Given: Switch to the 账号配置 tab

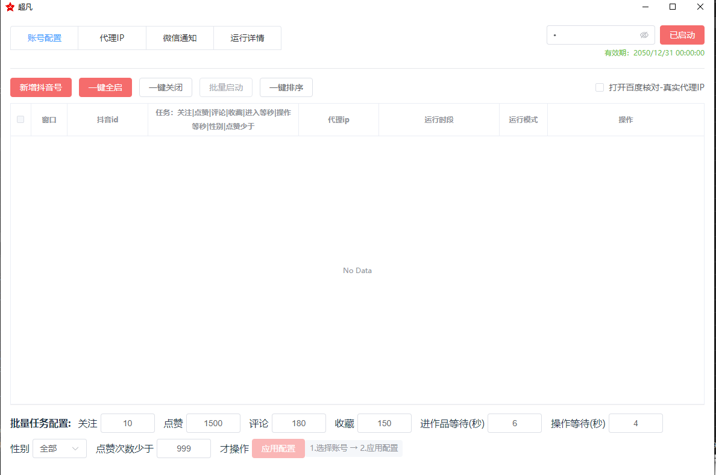Looking at the screenshot, I should pyautogui.click(x=43, y=37).
